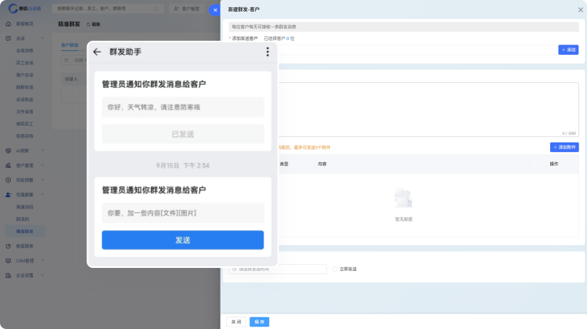Click the blue circular close icon beside the drawer

pyautogui.click(x=214, y=10)
